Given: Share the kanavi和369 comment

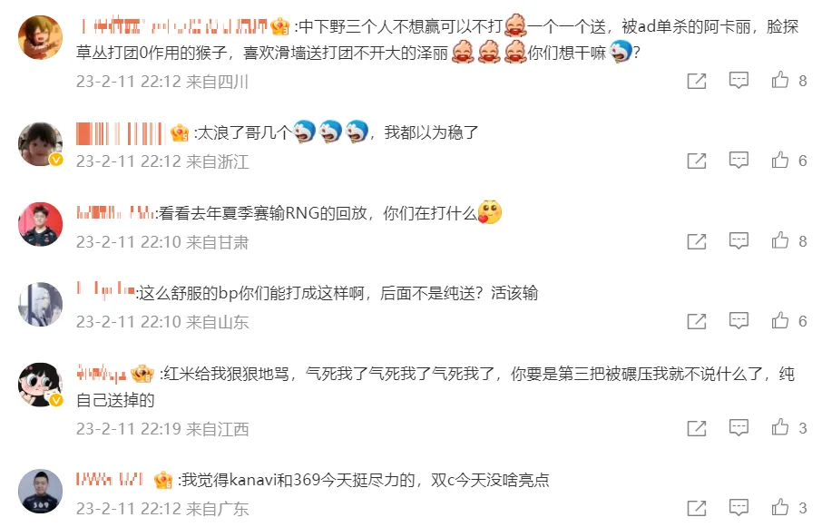Looking at the screenshot, I should [697, 508].
